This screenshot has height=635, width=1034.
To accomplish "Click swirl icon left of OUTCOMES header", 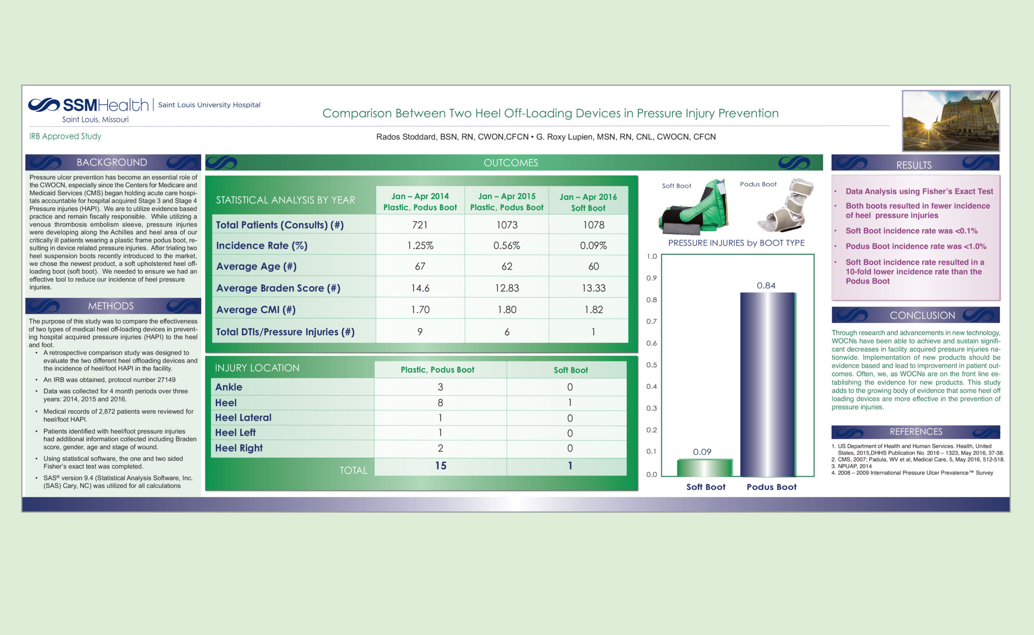I will tap(221, 162).
